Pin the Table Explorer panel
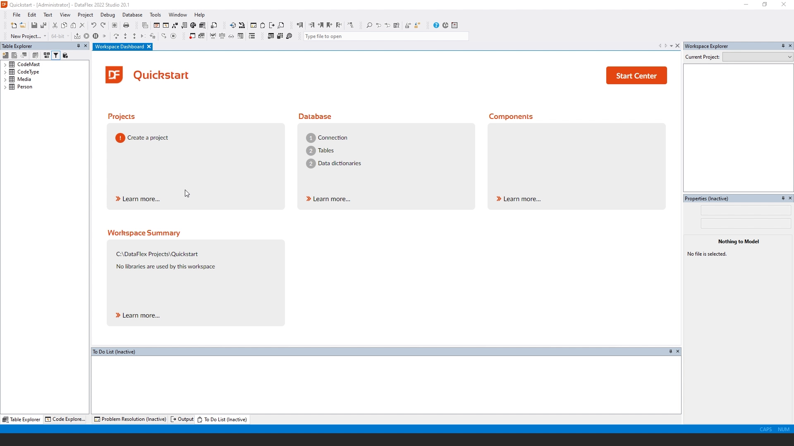 click(x=78, y=46)
